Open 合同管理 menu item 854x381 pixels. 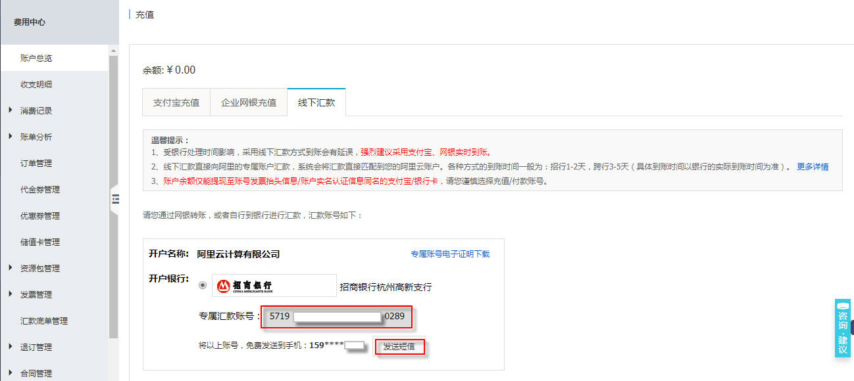[x=36, y=373]
